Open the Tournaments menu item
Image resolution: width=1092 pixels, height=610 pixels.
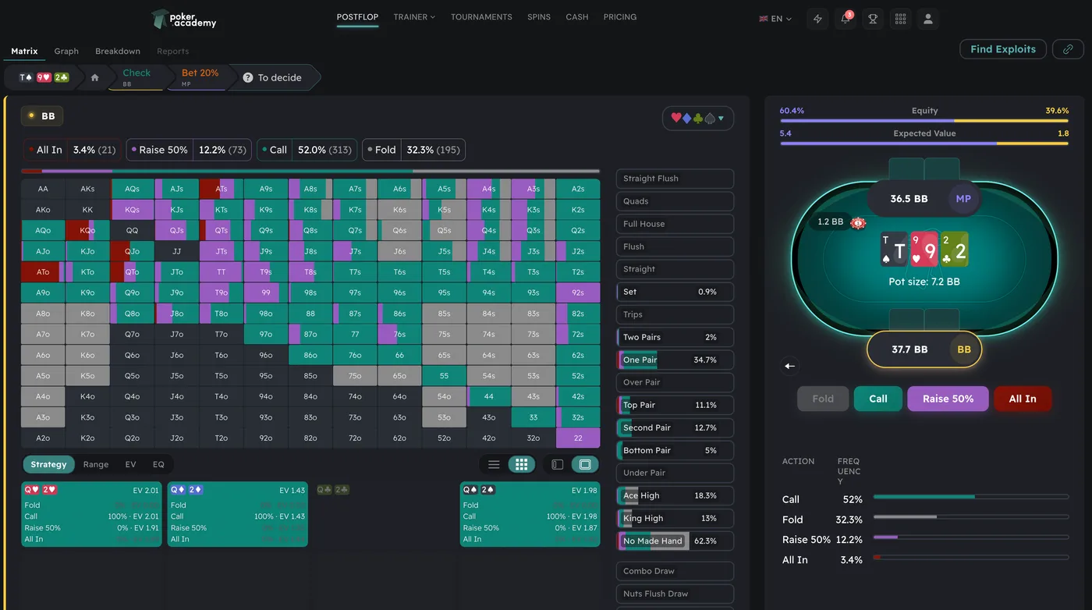pyautogui.click(x=481, y=17)
